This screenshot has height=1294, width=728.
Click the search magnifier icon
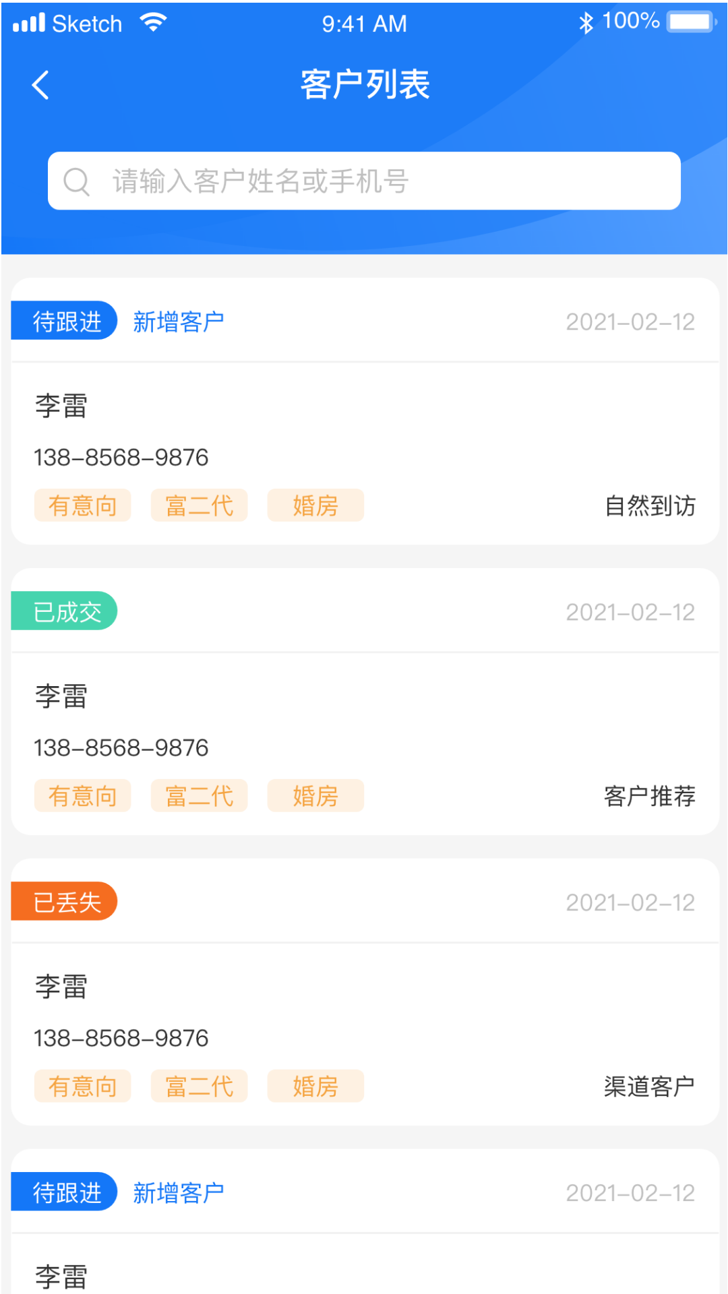pos(76,181)
